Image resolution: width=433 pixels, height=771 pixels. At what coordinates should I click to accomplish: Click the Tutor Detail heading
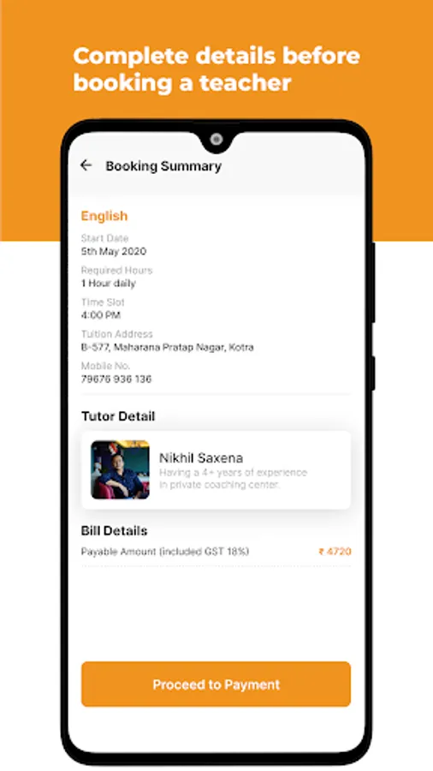pyautogui.click(x=118, y=416)
